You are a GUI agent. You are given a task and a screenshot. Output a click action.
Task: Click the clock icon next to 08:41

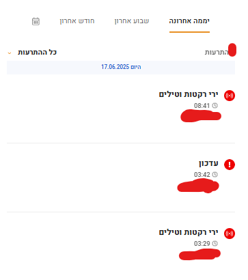pyautogui.click(x=215, y=106)
